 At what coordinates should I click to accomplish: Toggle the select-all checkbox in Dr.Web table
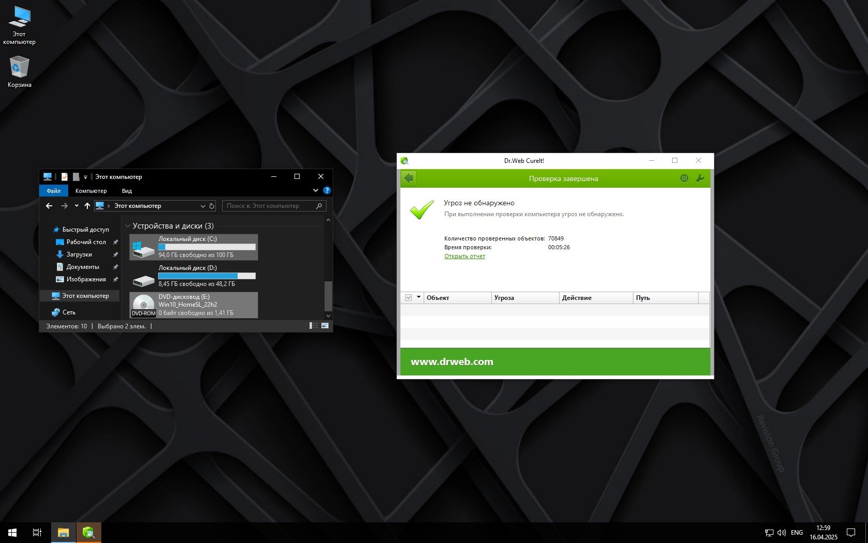click(x=408, y=298)
